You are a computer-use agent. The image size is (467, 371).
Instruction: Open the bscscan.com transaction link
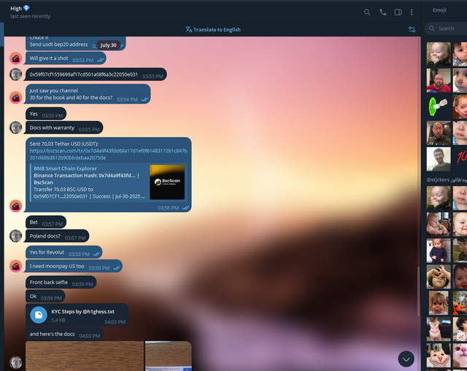(109, 154)
